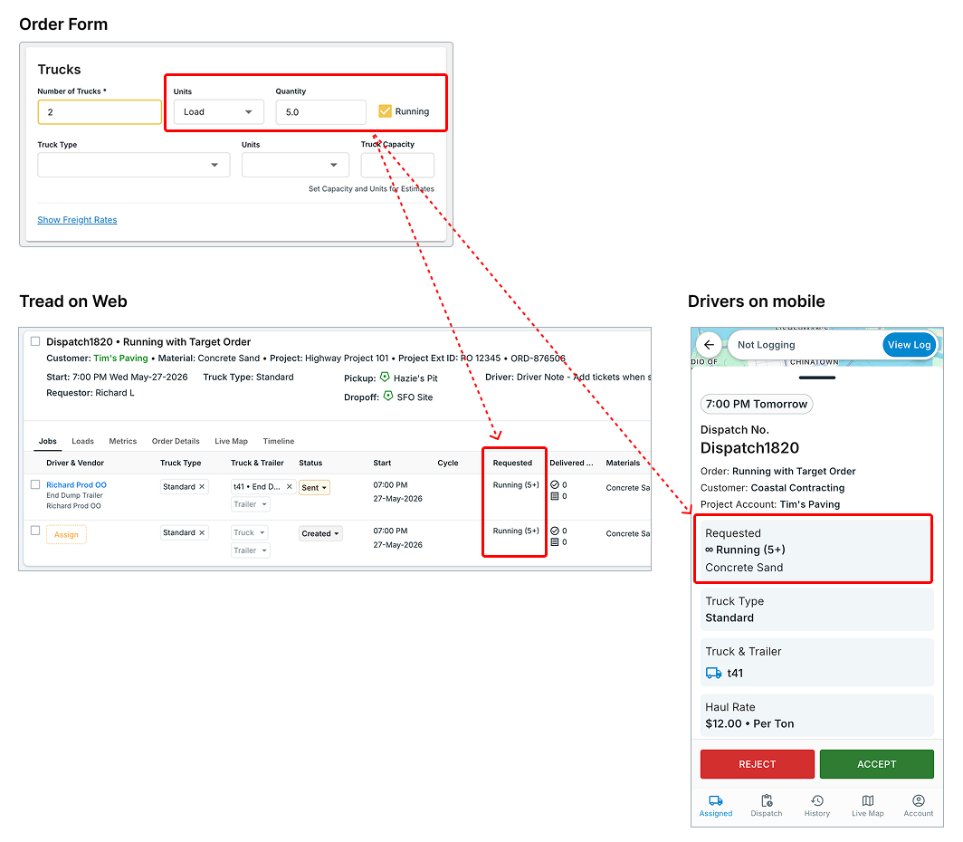
Task: Click the blue truck icon next to t41
Action: coord(713,673)
